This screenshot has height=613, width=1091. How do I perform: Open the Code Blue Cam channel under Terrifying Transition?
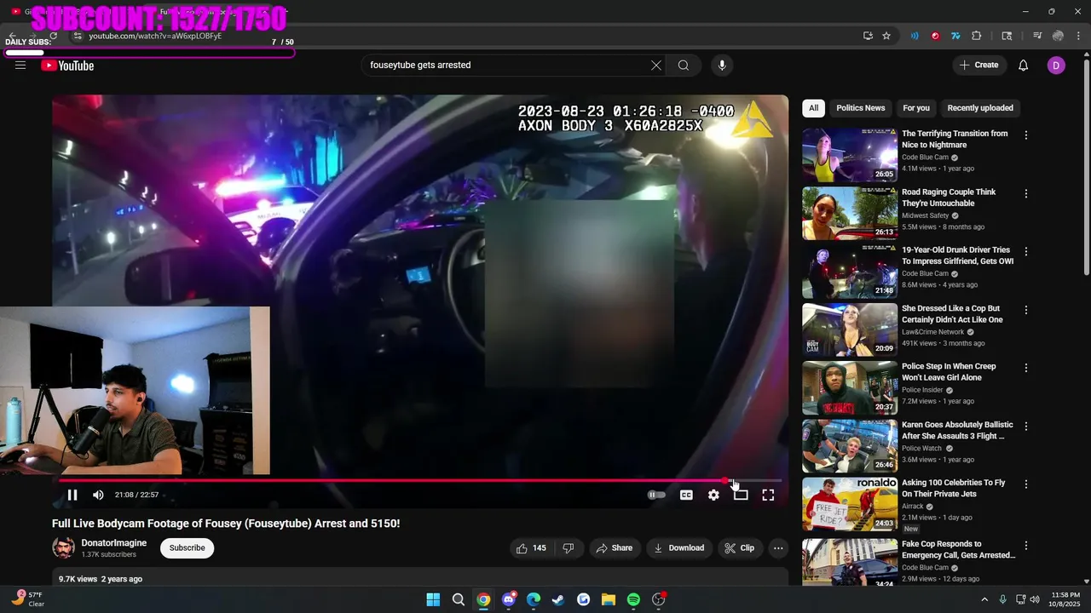tap(925, 158)
